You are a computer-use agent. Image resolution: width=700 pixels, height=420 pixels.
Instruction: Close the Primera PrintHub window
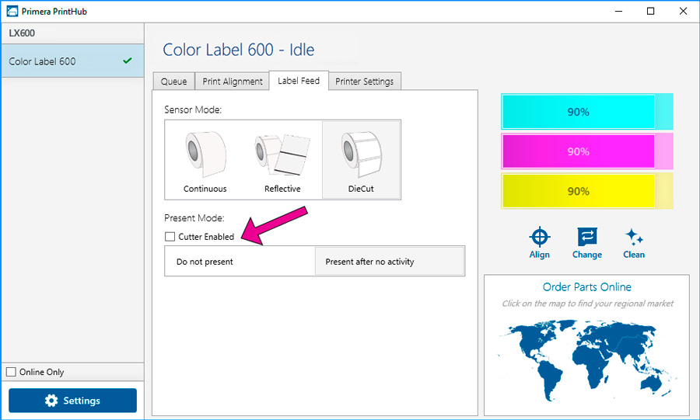(683, 11)
